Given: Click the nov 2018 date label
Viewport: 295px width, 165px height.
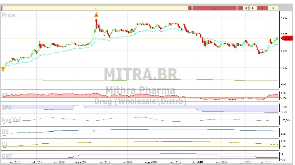Looking at the screenshot, I should click(222, 162).
